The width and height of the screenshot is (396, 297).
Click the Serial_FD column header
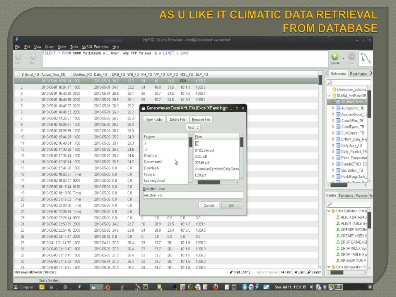30,75
